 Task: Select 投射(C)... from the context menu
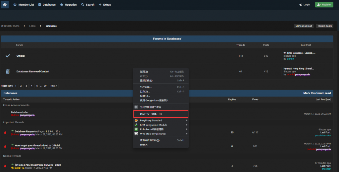coord(161,96)
